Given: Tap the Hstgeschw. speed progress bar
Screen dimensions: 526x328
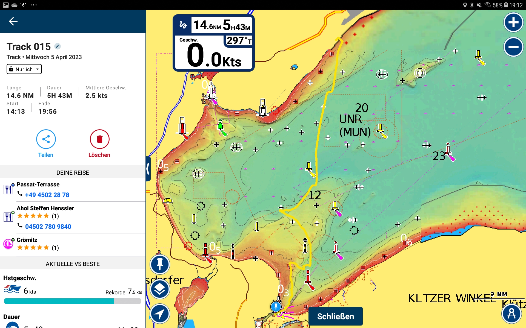Looking at the screenshot, I should tap(73, 301).
